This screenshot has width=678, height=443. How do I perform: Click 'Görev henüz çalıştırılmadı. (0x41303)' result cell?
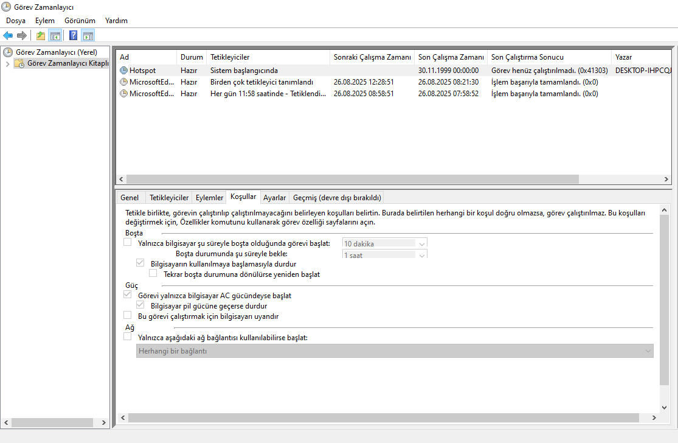550,71
